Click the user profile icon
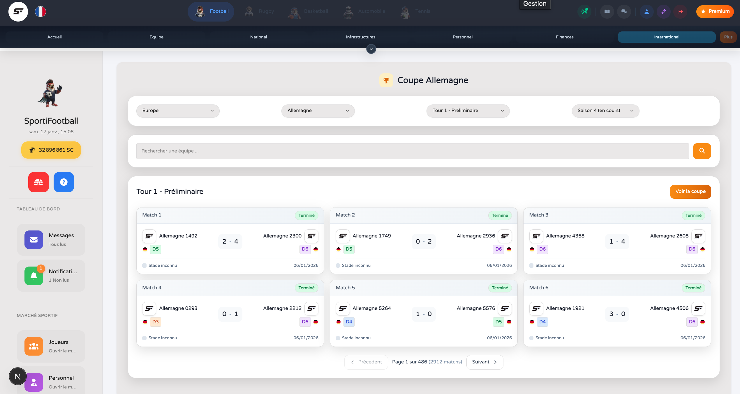The height and width of the screenshot is (394, 740). 646,12
